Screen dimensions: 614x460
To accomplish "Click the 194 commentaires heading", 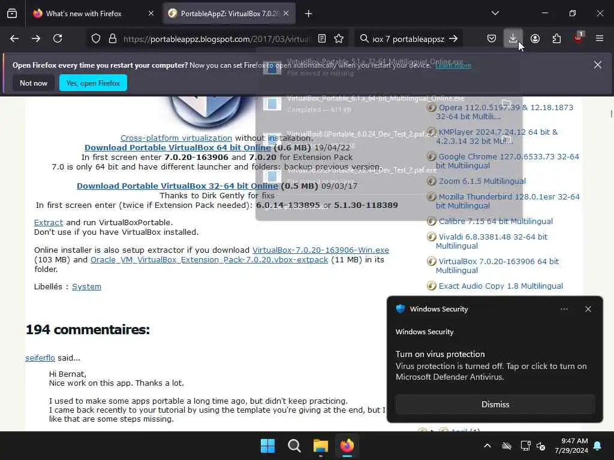I will pyautogui.click(x=88, y=330).
